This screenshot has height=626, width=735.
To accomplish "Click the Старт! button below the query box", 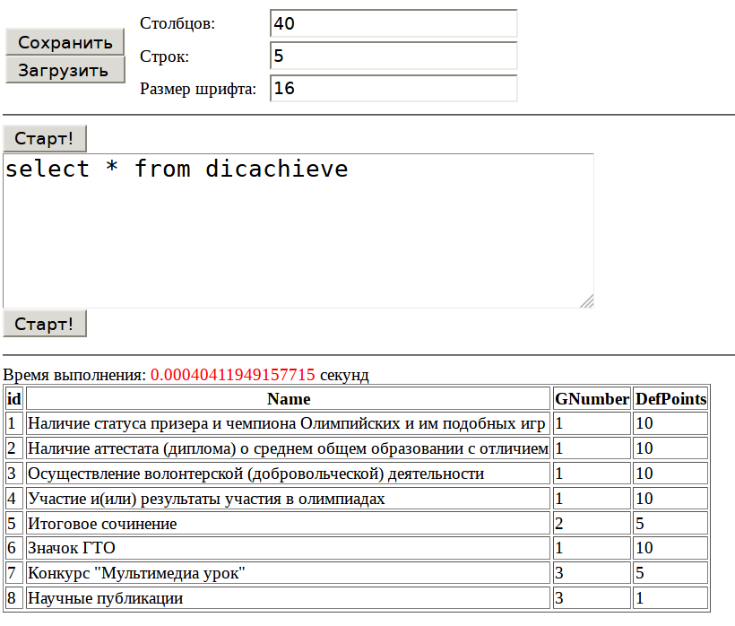I will click(45, 324).
